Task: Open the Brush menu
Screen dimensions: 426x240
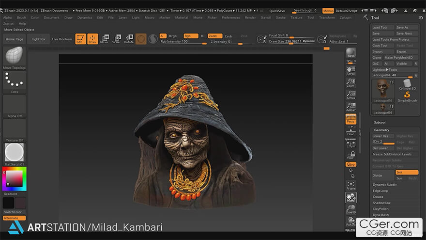Action: click(21, 17)
